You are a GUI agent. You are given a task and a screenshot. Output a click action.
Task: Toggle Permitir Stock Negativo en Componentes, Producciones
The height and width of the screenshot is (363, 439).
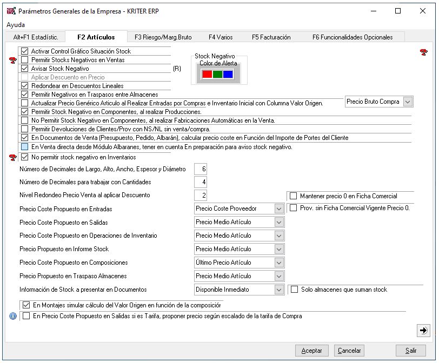[25, 112]
